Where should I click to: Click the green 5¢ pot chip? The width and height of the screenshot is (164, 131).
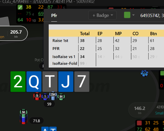[x=61, y=97]
